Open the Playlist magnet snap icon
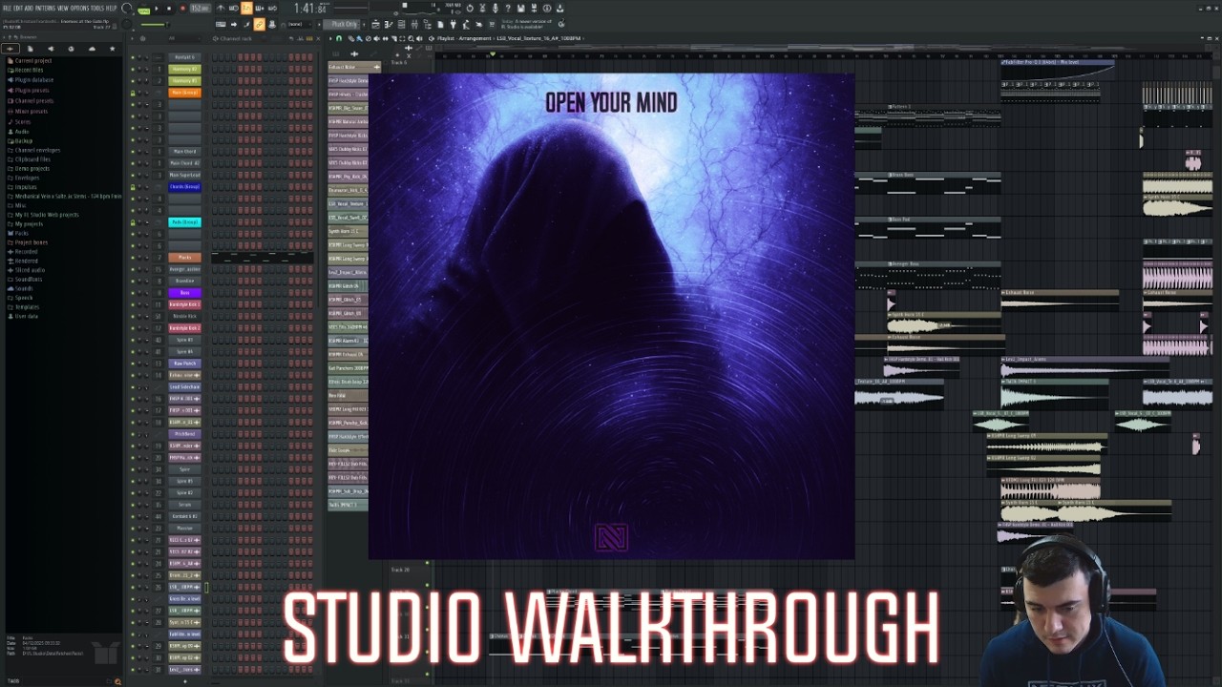 (339, 38)
